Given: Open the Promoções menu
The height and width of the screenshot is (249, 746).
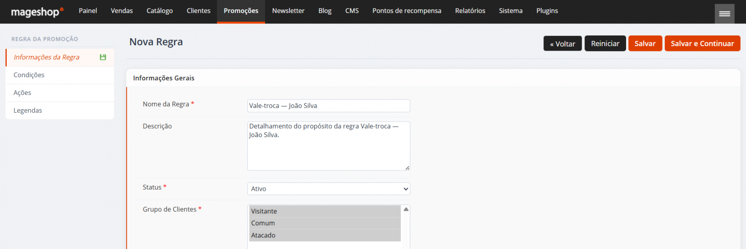Looking at the screenshot, I should pos(241,11).
